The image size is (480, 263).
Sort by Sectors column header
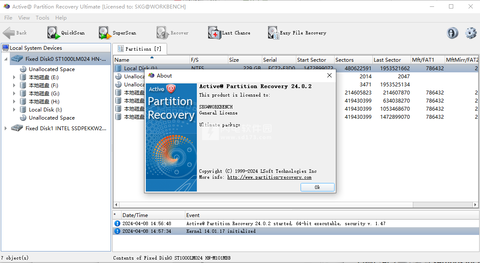(353, 60)
